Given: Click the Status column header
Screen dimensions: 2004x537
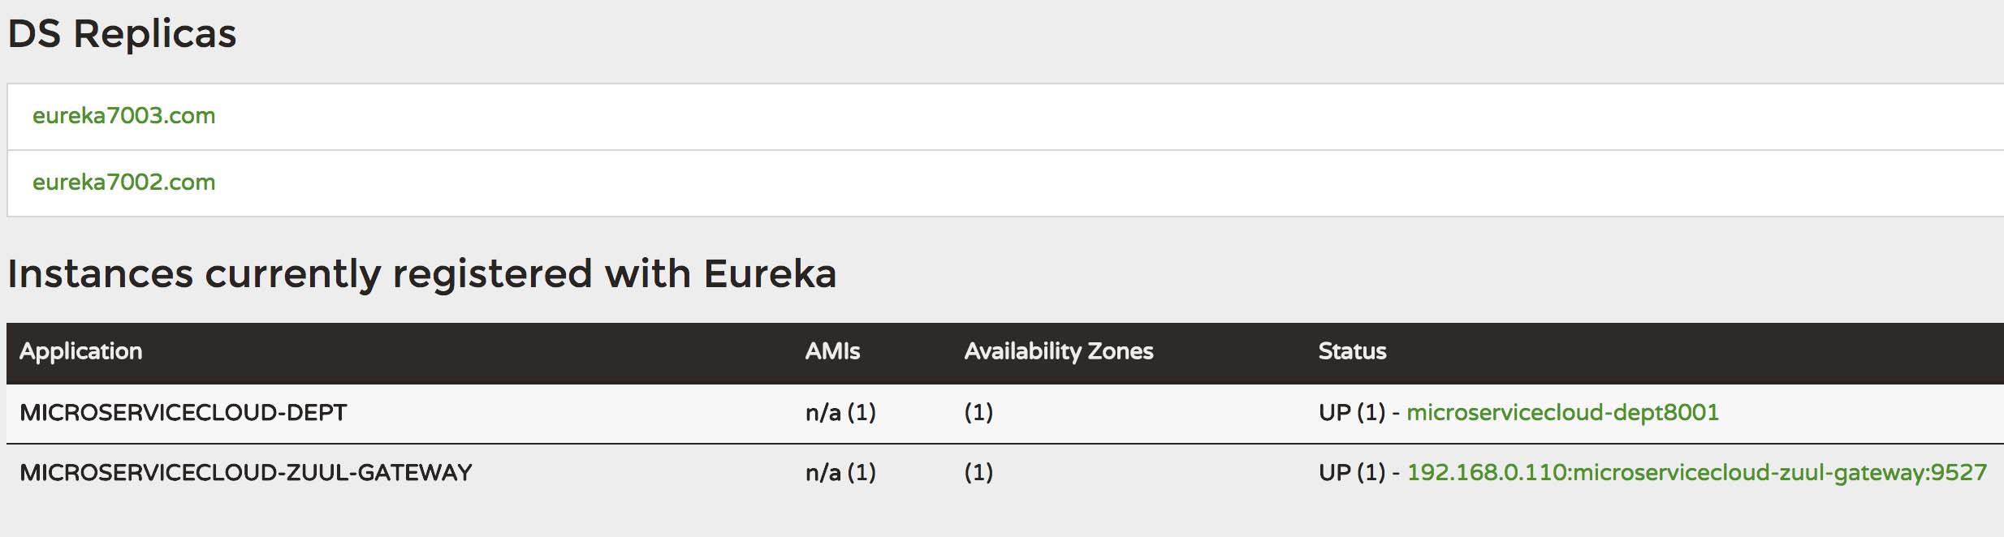Looking at the screenshot, I should click(1352, 351).
